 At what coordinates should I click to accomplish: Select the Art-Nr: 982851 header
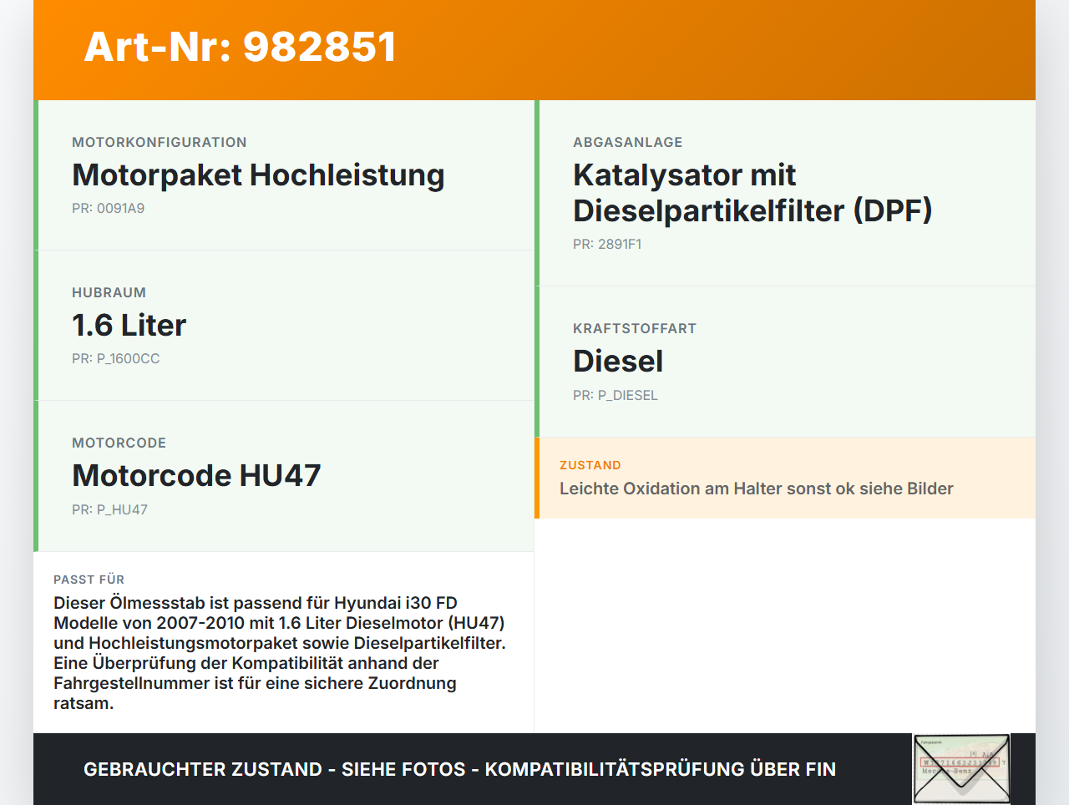(240, 48)
